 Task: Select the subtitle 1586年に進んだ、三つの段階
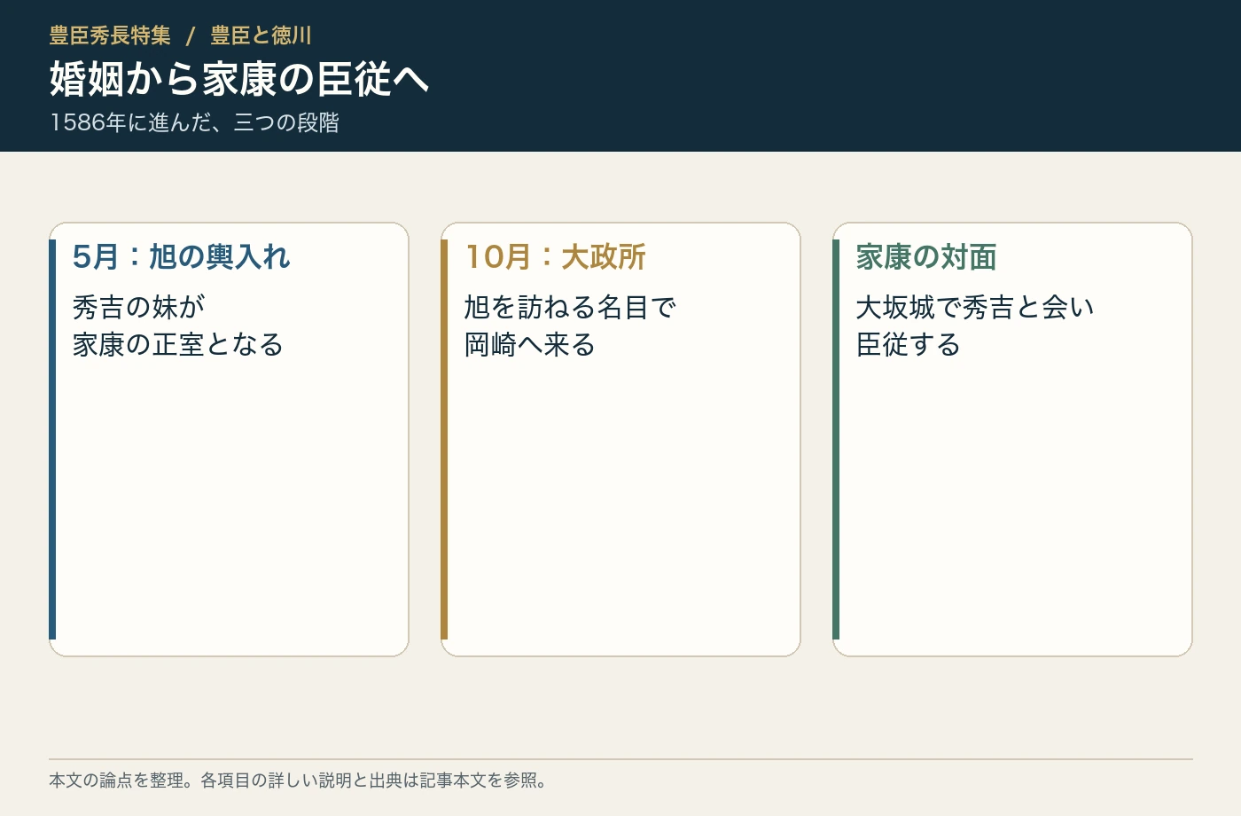click(194, 122)
